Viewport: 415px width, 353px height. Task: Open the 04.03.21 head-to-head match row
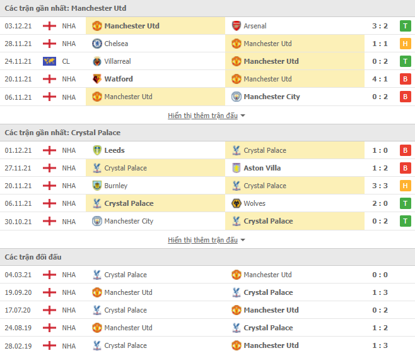(x=208, y=275)
